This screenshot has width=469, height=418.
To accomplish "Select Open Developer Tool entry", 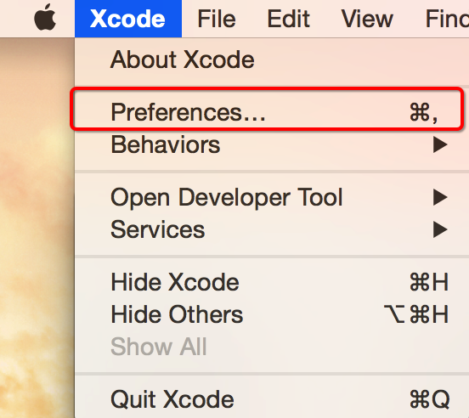I will [x=226, y=198].
